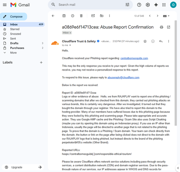Open the main menu hamburger icon
The height and width of the screenshot is (172, 180).
pos(5,5)
